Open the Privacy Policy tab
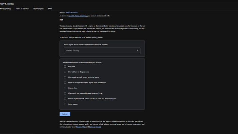The width and height of the screenshot is (238, 134). [5, 9]
